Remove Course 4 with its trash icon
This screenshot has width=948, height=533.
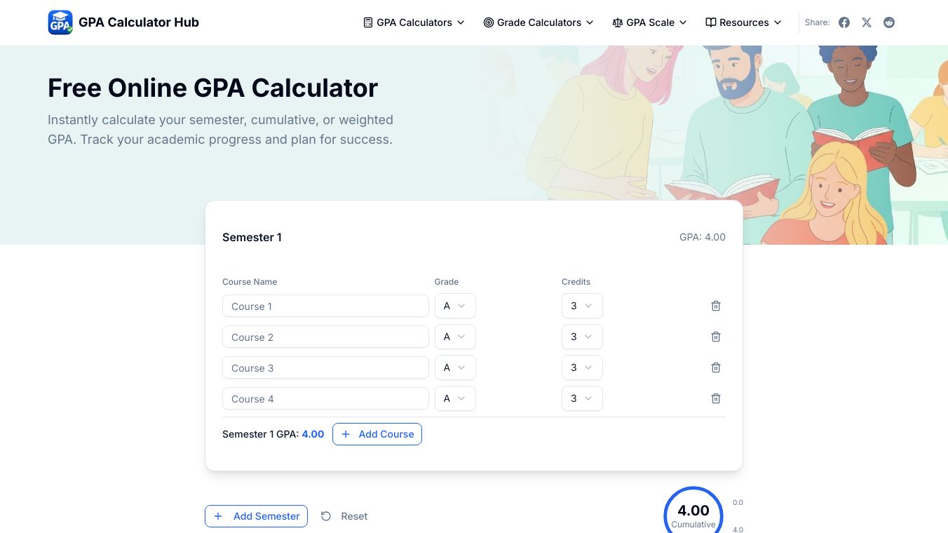[x=716, y=398]
